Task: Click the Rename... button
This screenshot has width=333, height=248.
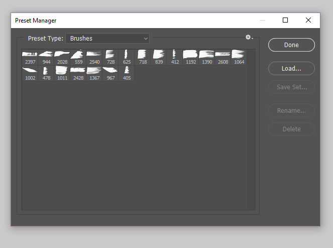Action: click(291, 110)
